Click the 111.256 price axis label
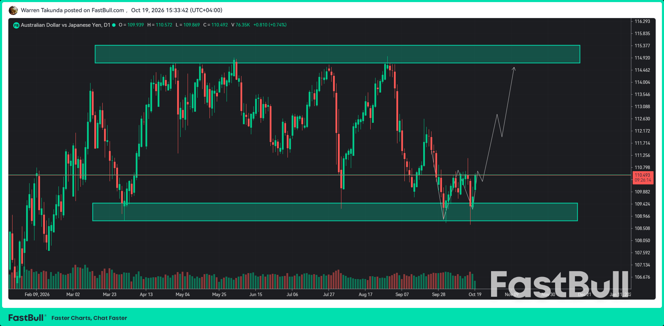Image resolution: width=664 pixels, height=326 pixels. click(x=642, y=155)
